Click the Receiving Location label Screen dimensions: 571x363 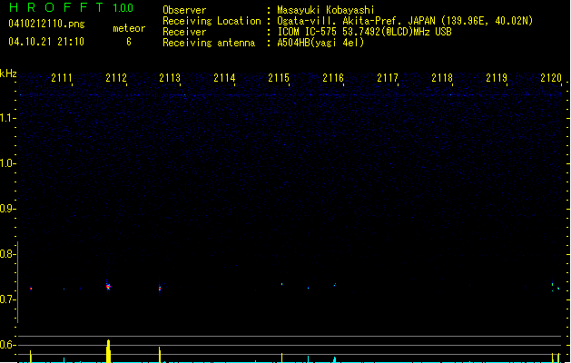coord(212,21)
